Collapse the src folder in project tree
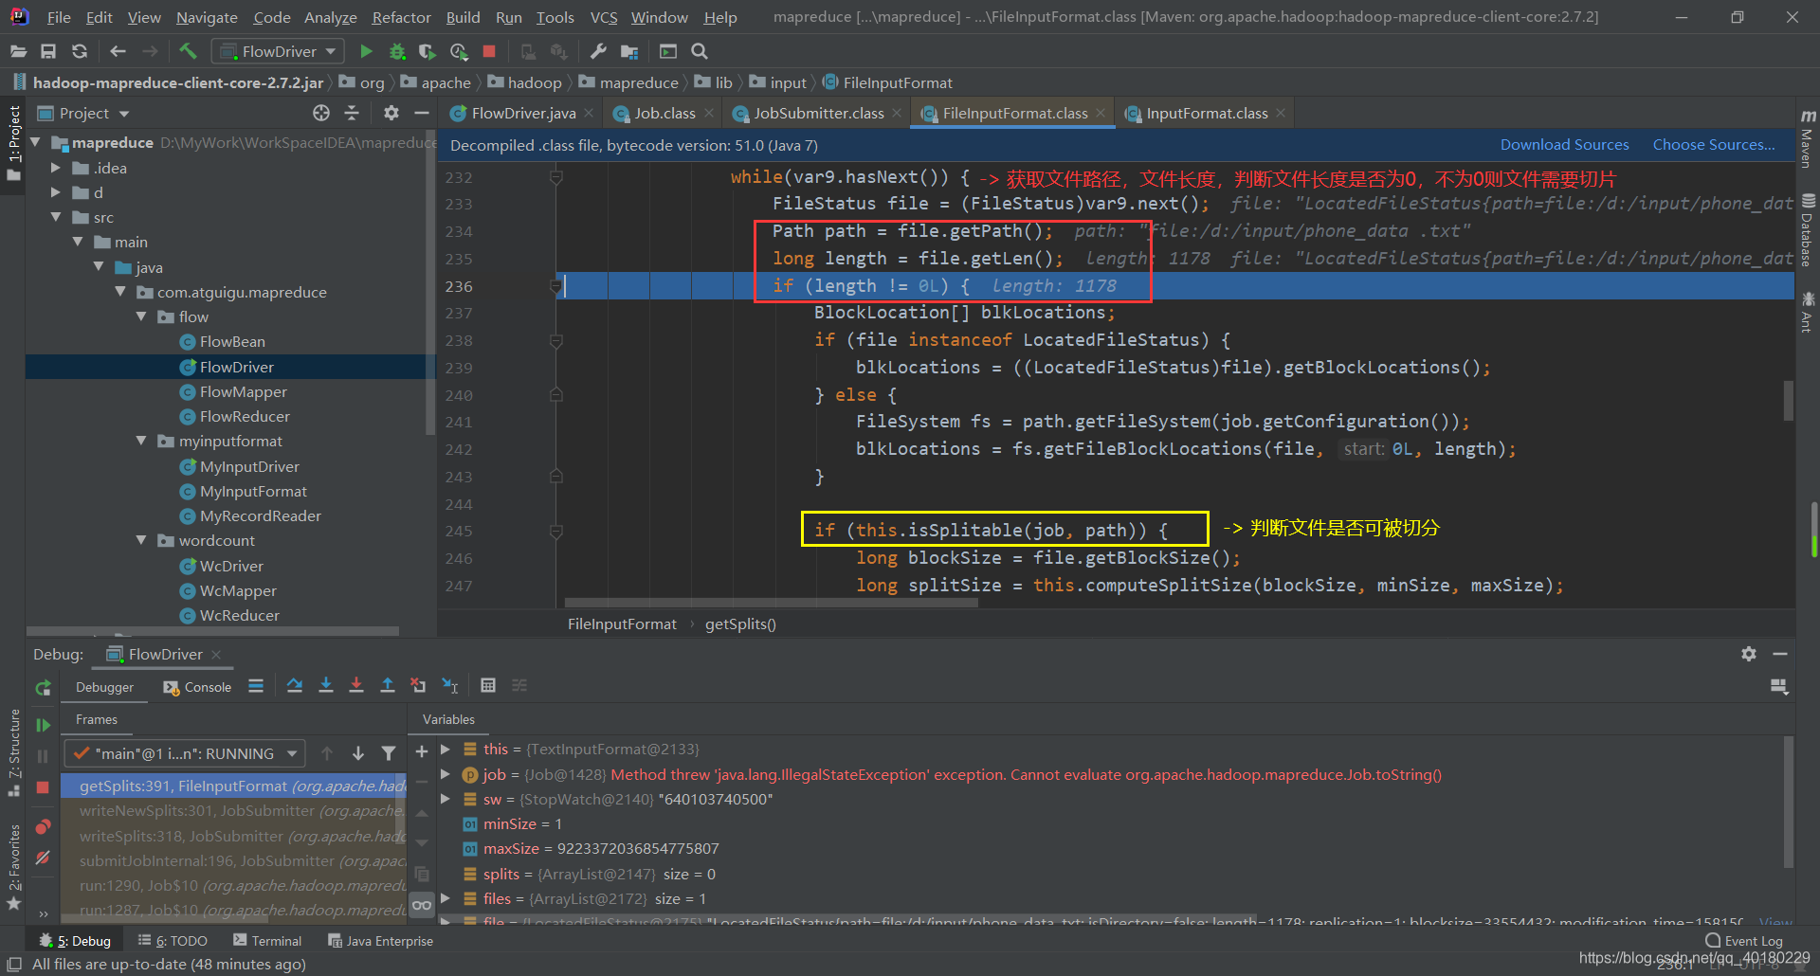This screenshot has height=976, width=1820. (56, 217)
